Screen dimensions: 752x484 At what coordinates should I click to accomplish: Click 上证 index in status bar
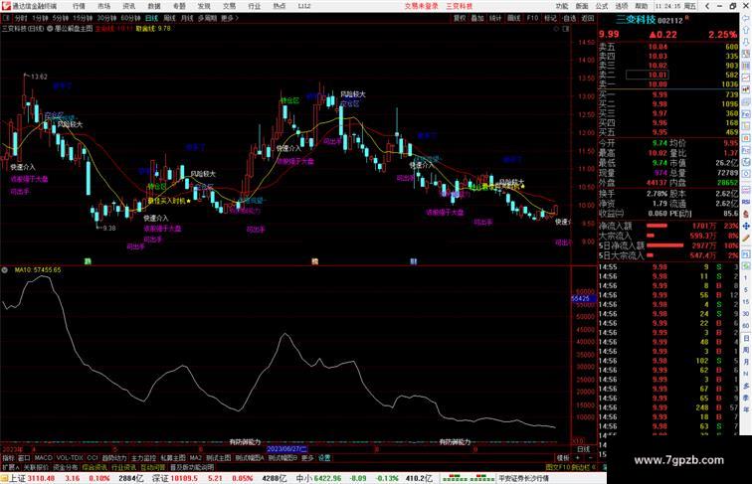(18, 478)
